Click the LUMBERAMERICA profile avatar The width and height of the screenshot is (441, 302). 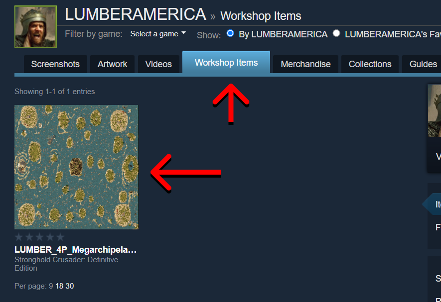[x=35, y=27]
